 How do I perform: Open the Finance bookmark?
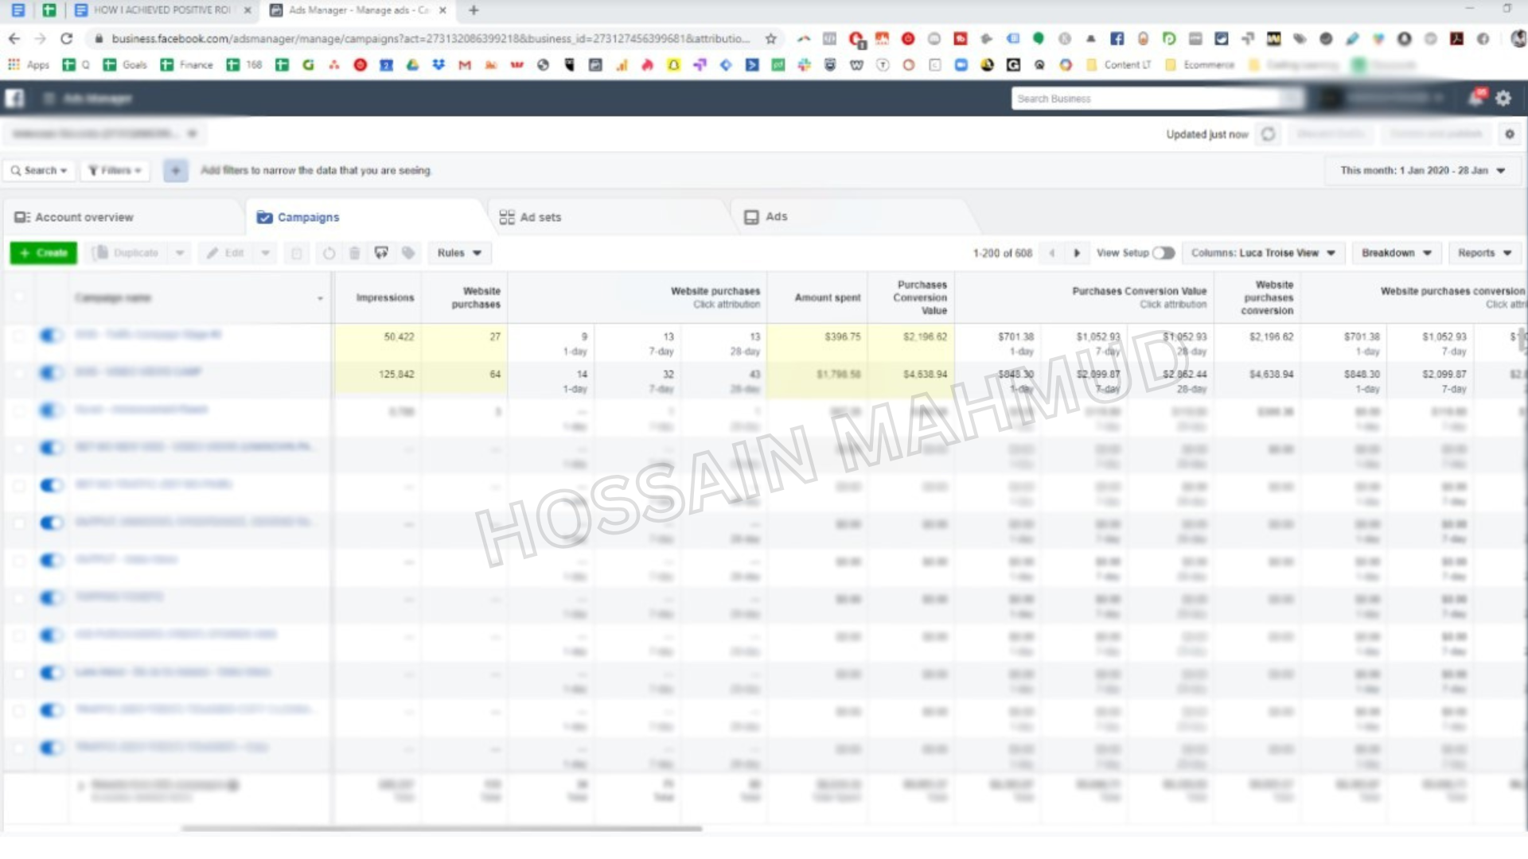(x=187, y=65)
